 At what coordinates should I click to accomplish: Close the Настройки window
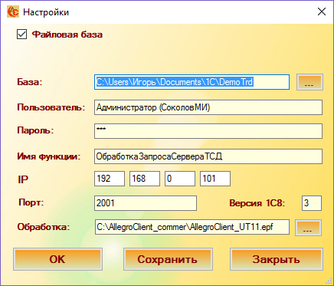[322, 12]
